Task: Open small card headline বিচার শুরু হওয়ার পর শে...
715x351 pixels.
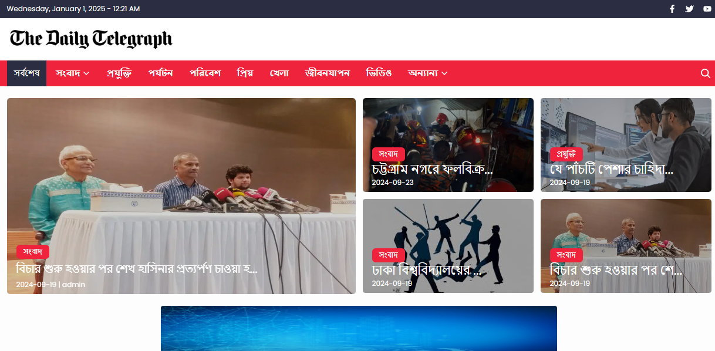Action: click(616, 271)
